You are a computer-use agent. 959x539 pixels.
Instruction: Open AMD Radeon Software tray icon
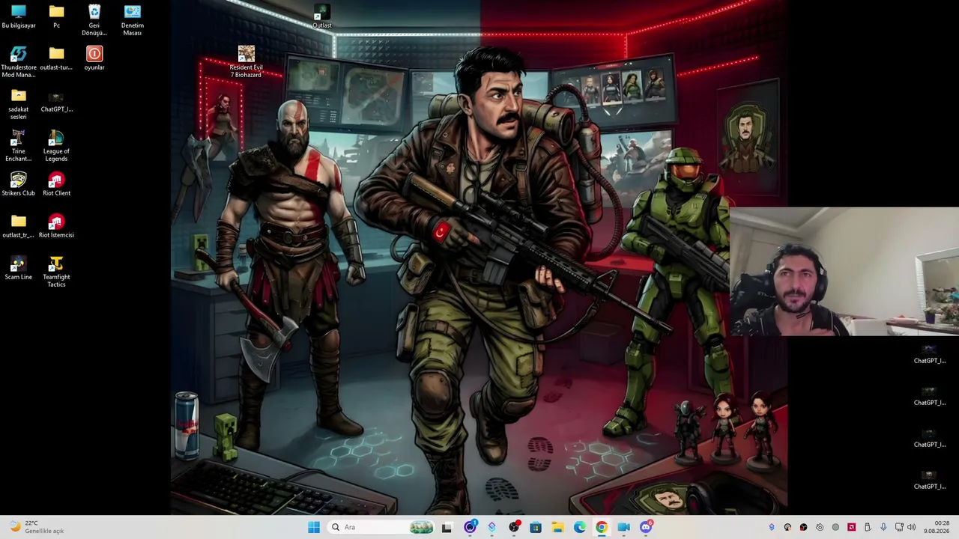[851, 527]
